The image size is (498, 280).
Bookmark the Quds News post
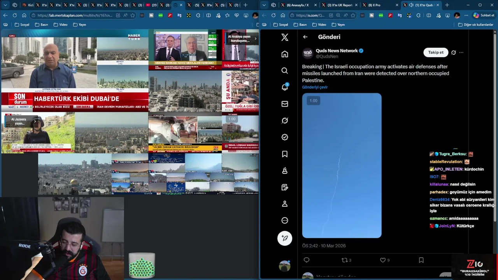[x=421, y=260]
